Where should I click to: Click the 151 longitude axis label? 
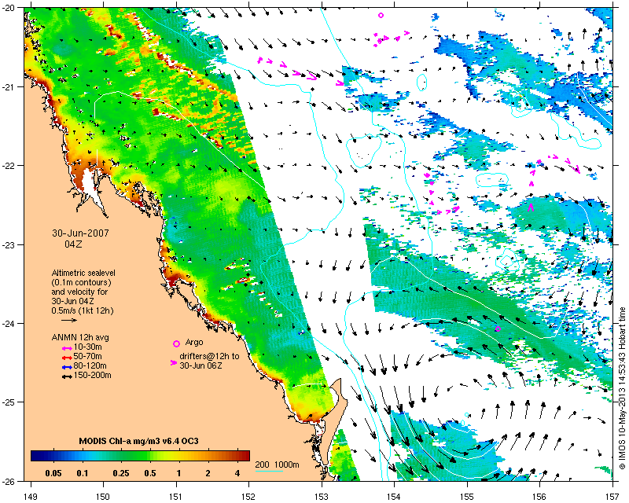[176, 497]
